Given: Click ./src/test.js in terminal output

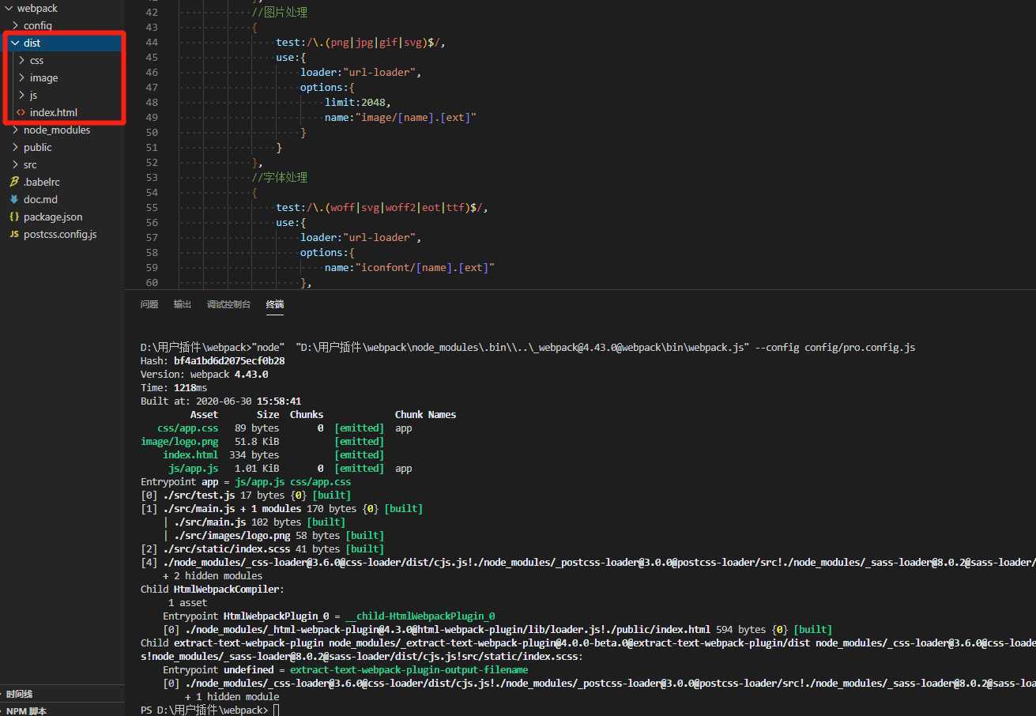Looking at the screenshot, I should [199, 496].
